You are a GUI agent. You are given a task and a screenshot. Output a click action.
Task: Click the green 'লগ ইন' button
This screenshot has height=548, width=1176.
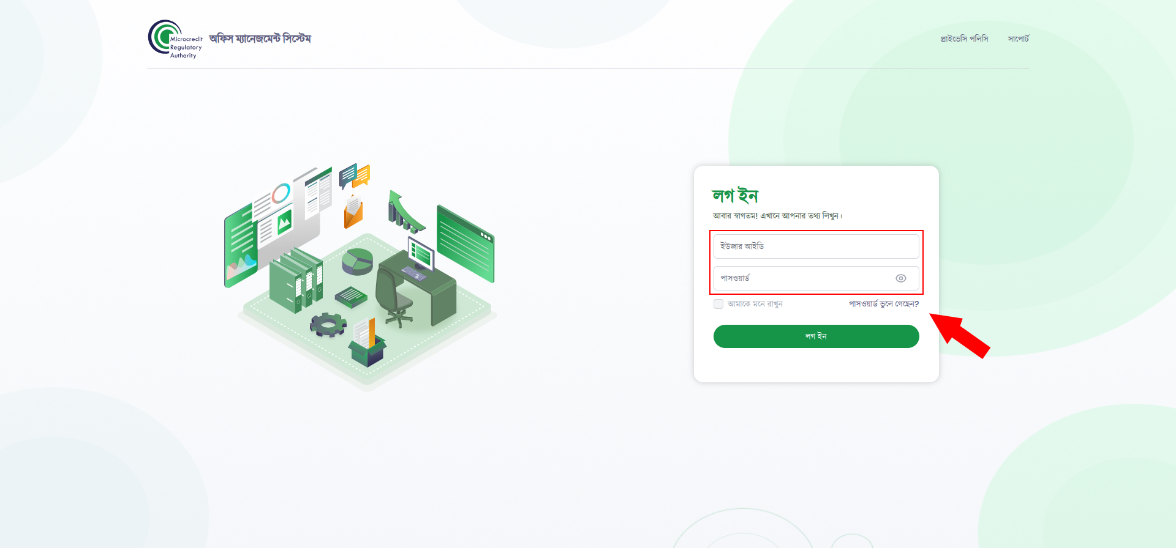816,336
